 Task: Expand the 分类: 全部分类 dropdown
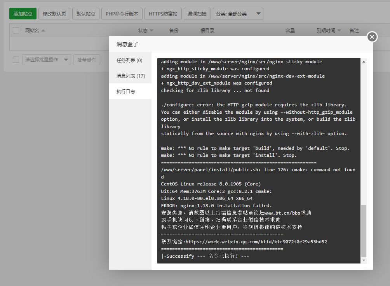[238, 14]
